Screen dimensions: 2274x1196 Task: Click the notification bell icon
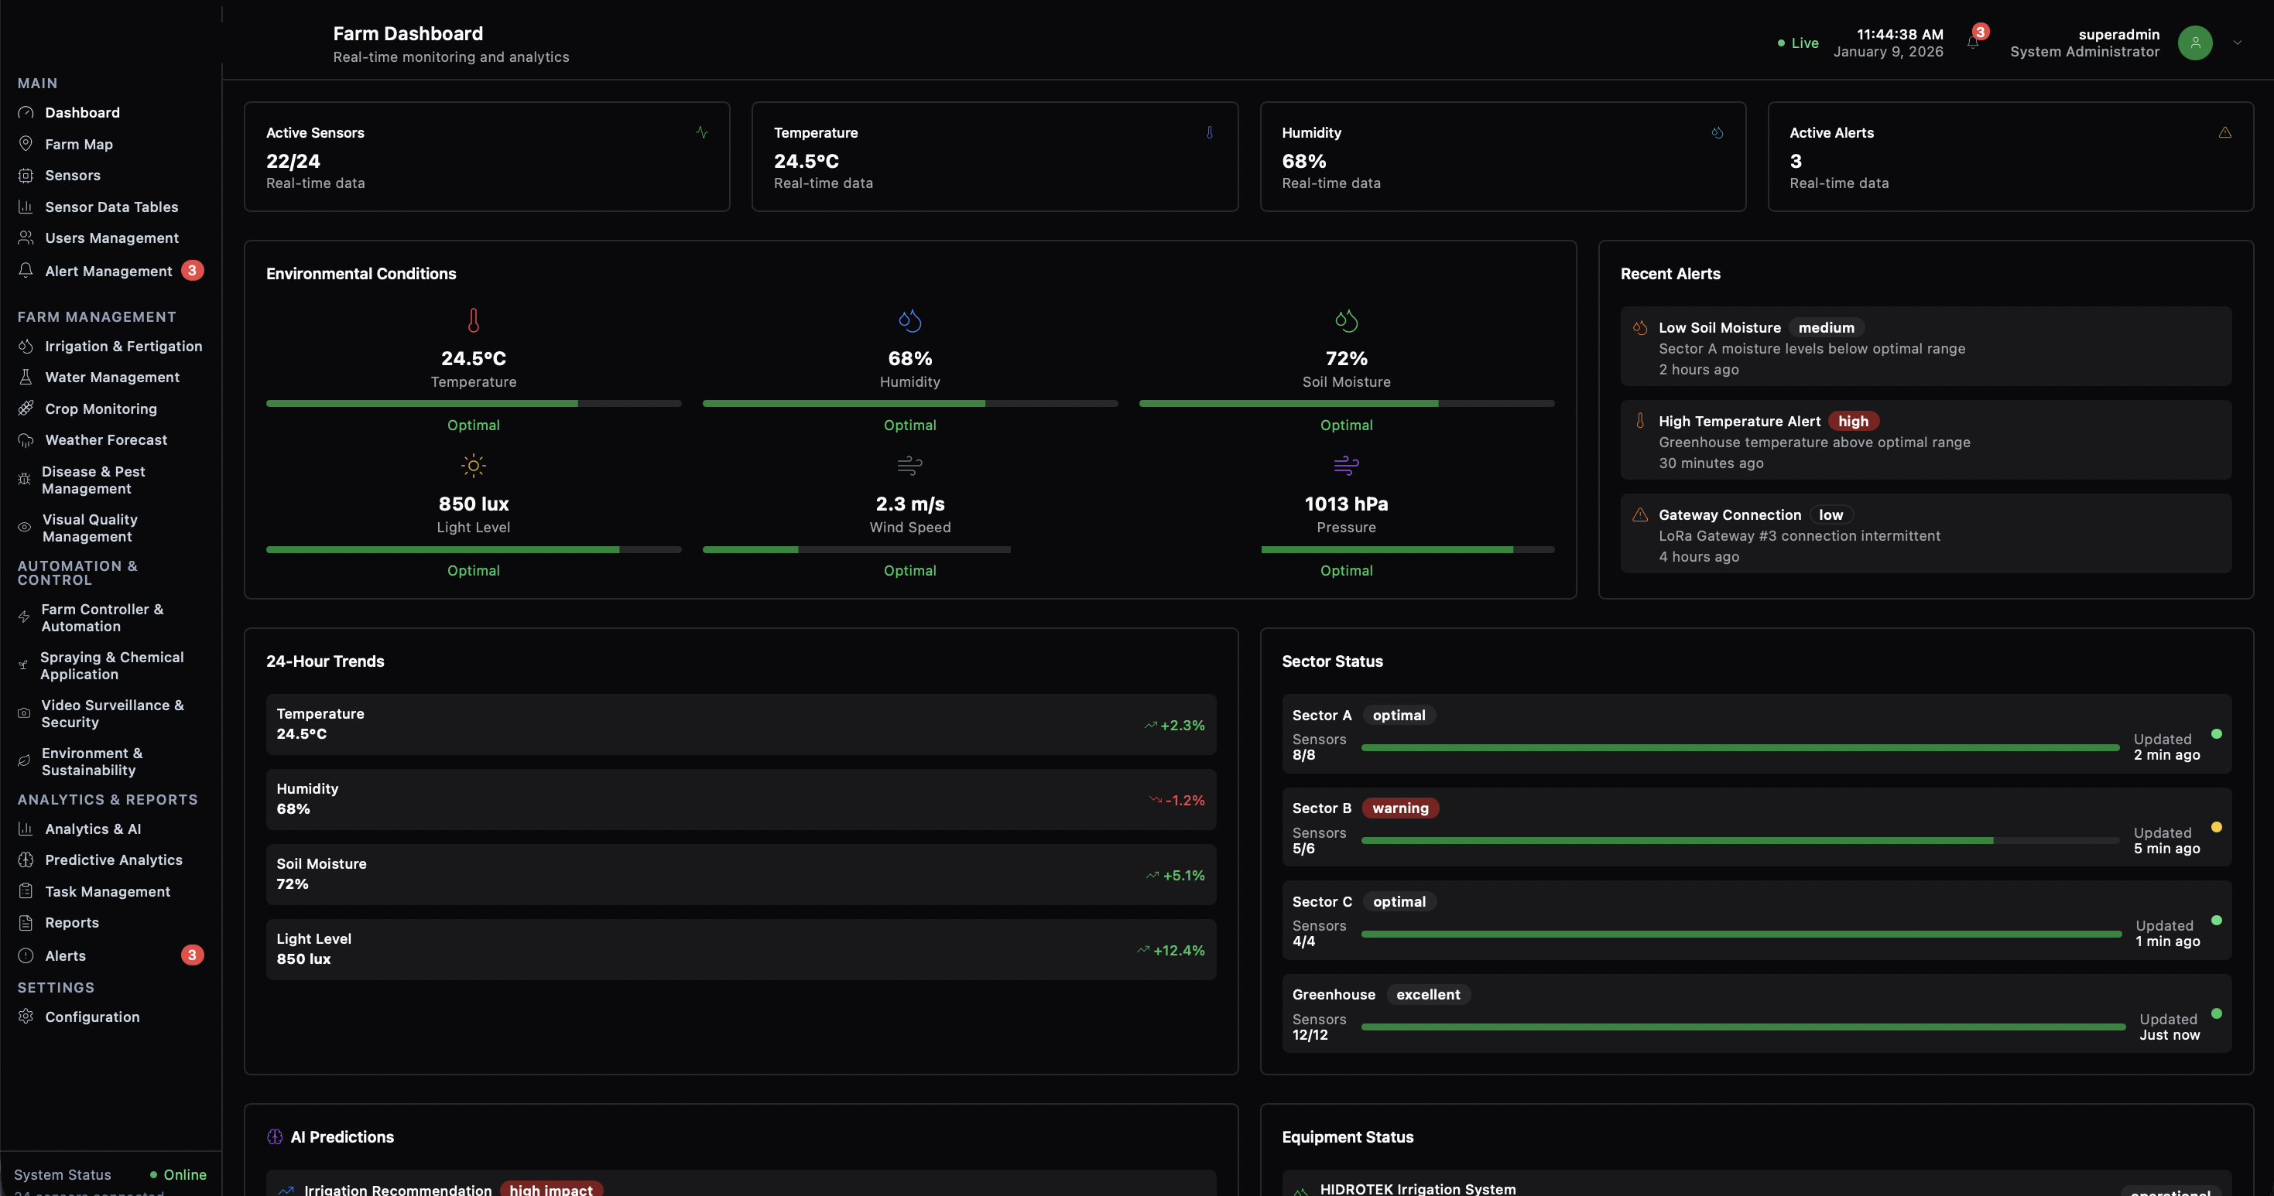click(x=1972, y=42)
